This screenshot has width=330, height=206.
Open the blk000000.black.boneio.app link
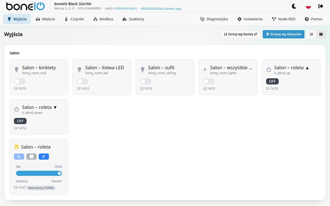tap(161, 8)
